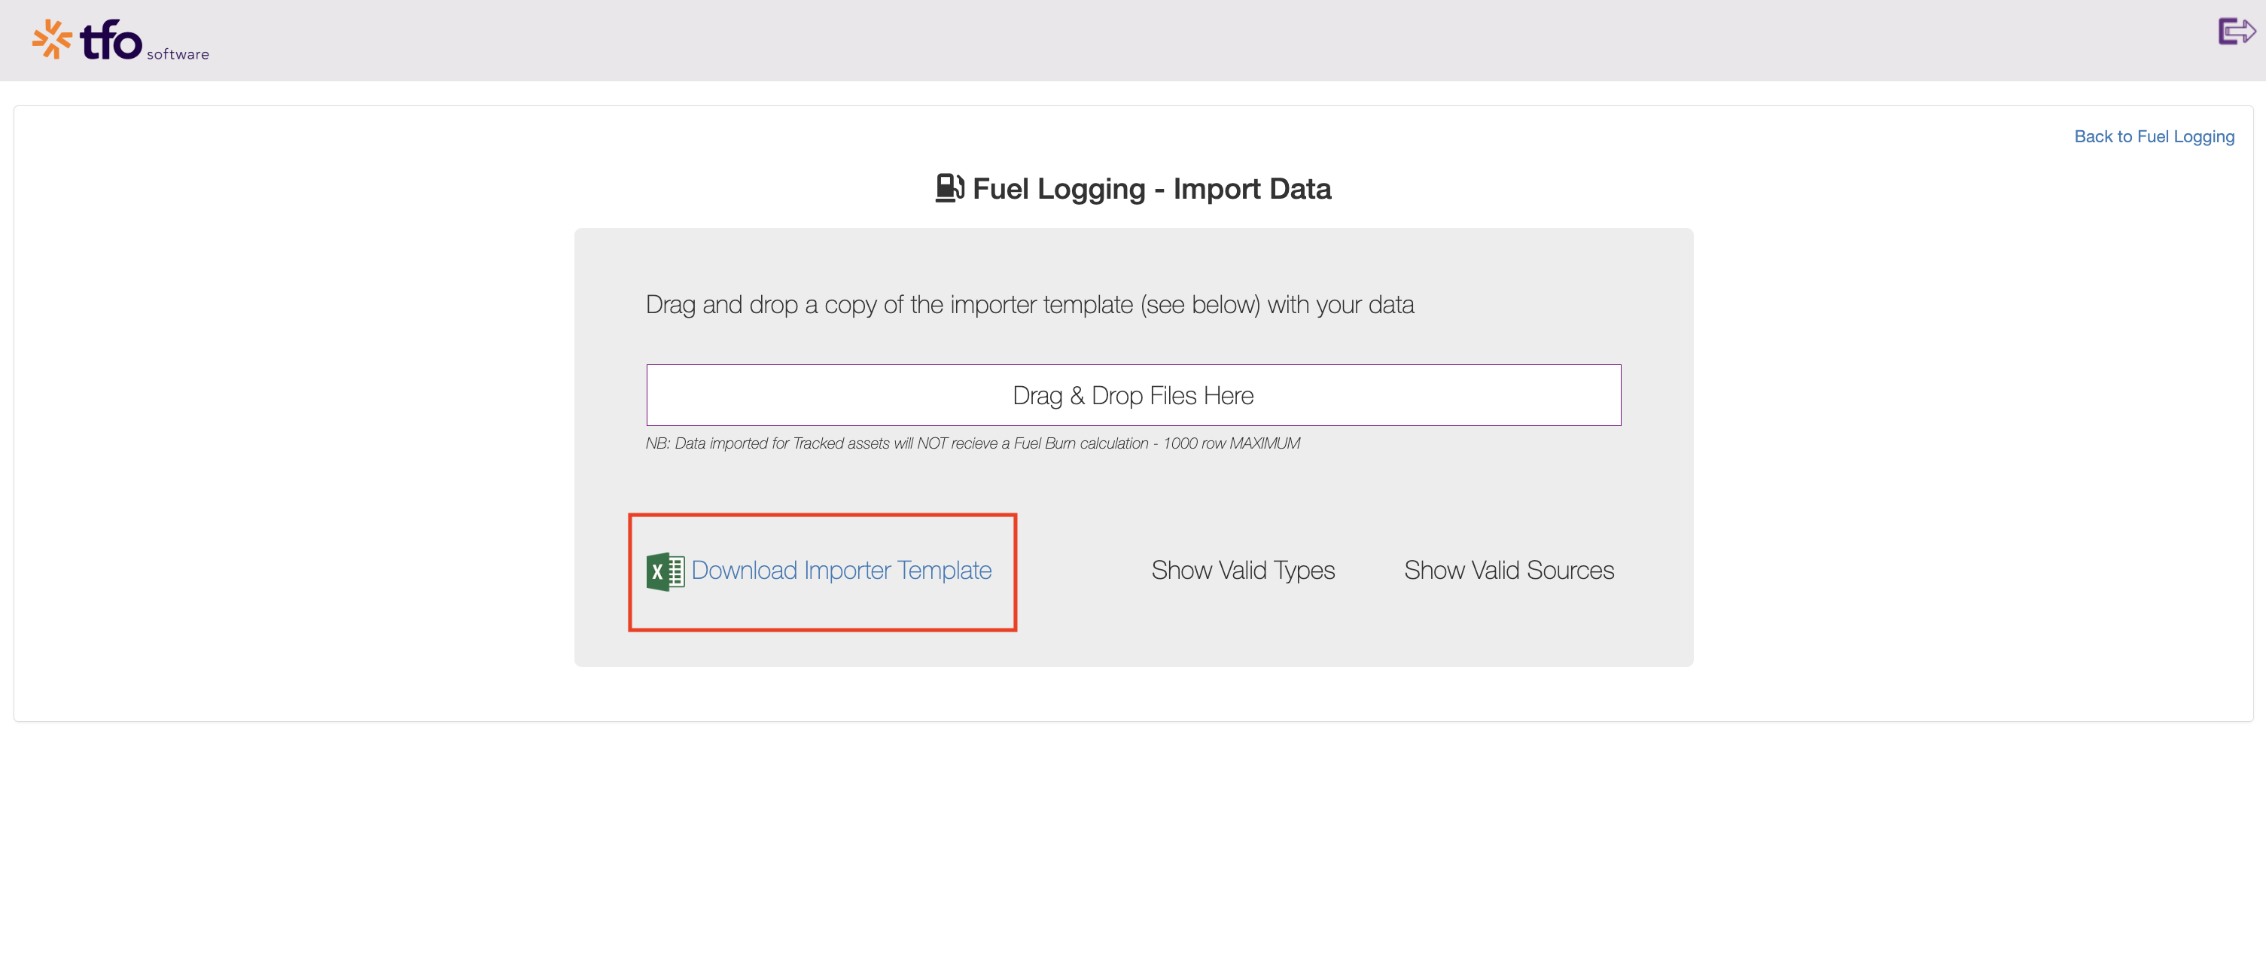Viewport: 2266px width, 965px height.
Task: Click the Drag & Drop Files Here zone
Action: coord(1133,395)
